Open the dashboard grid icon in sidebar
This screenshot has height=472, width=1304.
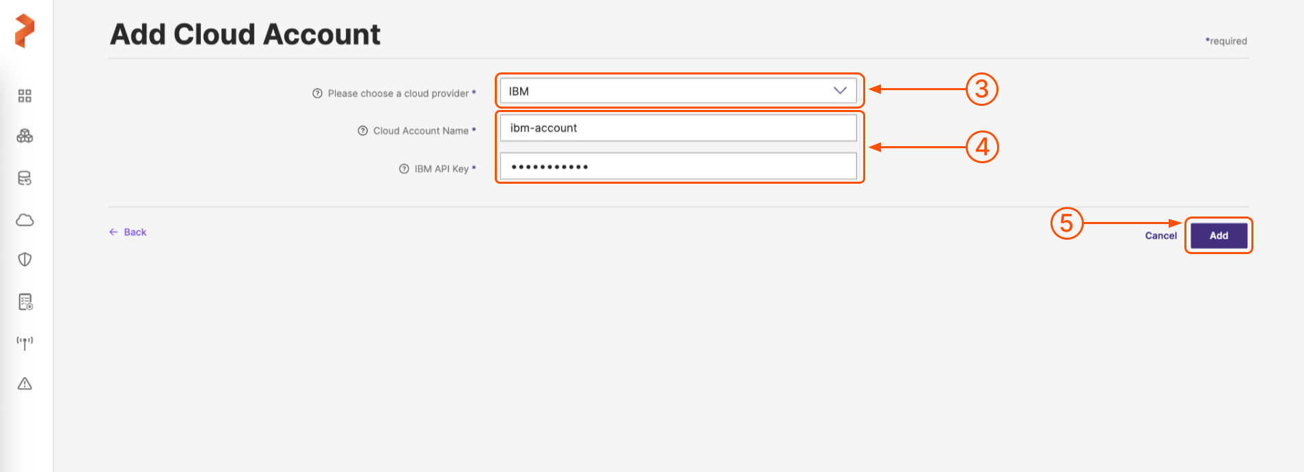25,96
